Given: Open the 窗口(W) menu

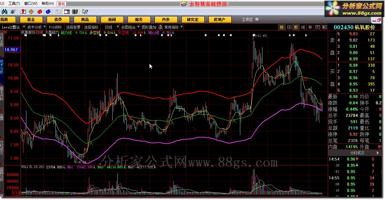Looking at the screenshot, I should point(31,4).
